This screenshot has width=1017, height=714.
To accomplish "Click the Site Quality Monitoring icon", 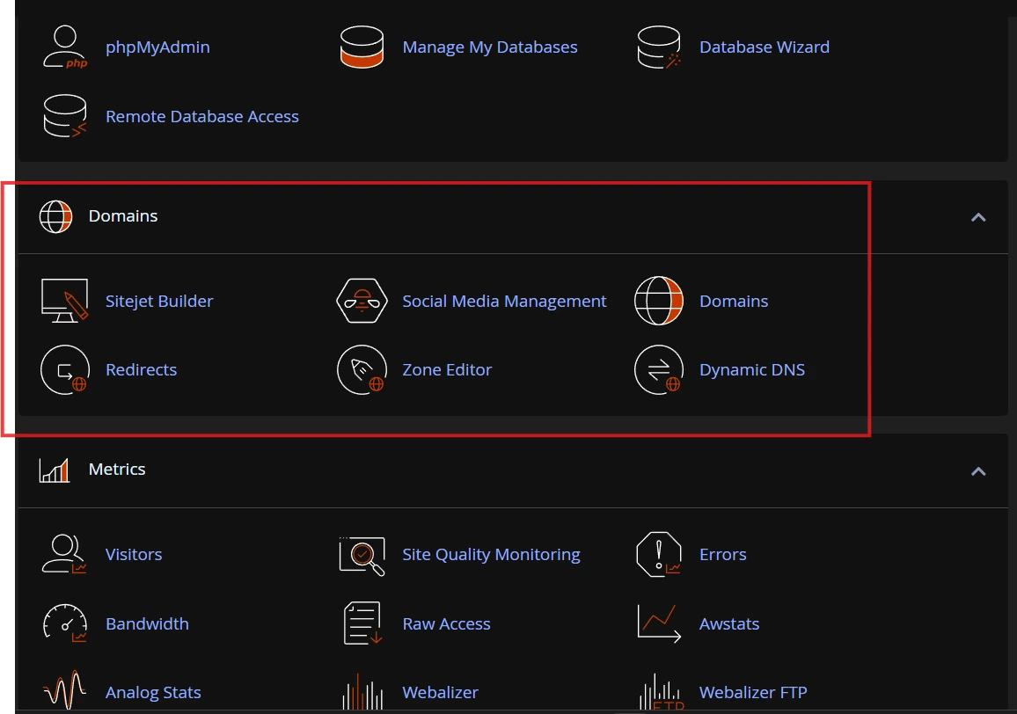I will (x=362, y=555).
